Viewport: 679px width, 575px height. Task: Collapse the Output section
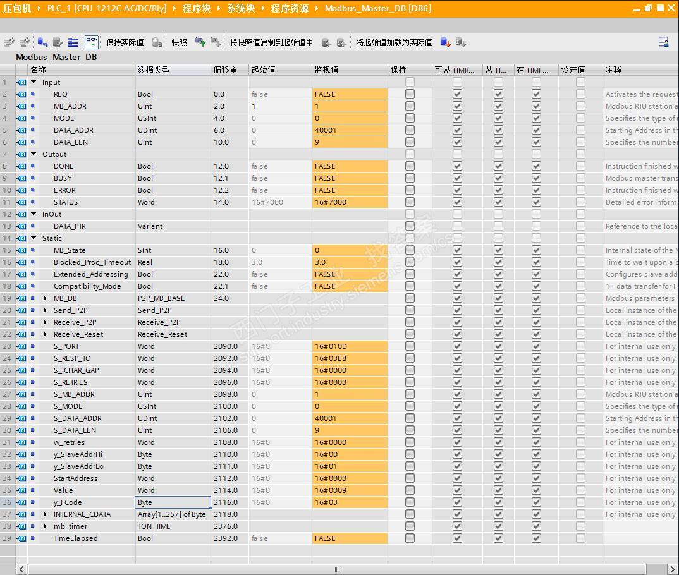coord(34,154)
